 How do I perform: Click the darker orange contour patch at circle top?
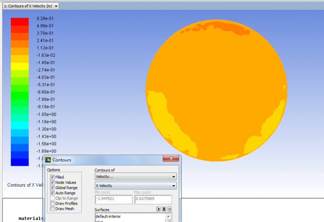point(231,28)
